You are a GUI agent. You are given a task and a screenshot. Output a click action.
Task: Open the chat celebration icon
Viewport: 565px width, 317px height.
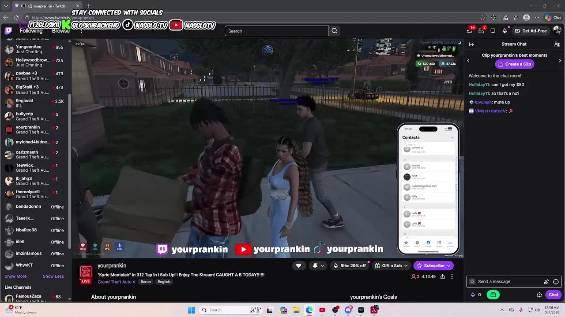coord(546,282)
